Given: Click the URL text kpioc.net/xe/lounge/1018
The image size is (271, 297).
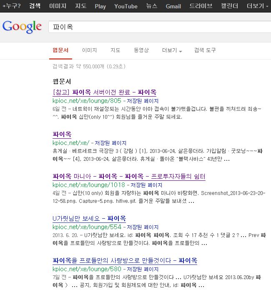Looking at the screenshot, I should (x=89, y=185).
